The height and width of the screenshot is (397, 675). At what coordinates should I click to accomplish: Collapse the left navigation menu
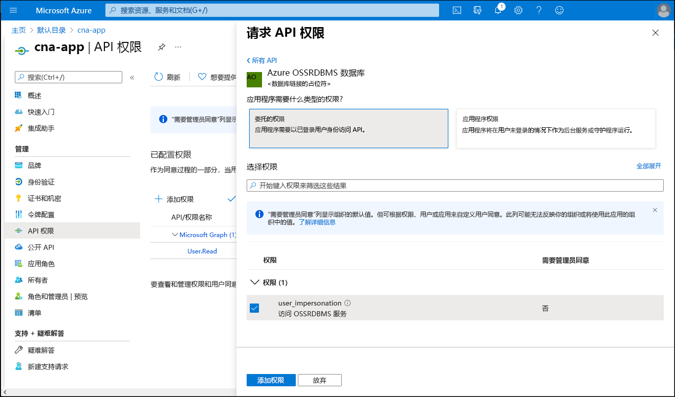click(132, 77)
